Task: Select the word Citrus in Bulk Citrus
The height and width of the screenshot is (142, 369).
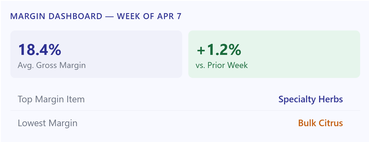Action: click(x=331, y=123)
